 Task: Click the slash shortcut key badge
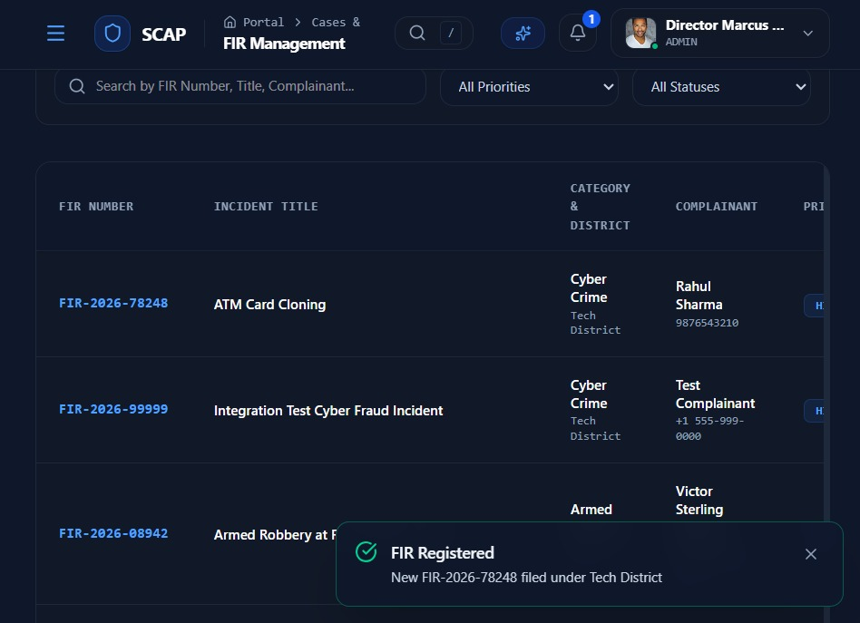[x=451, y=33]
